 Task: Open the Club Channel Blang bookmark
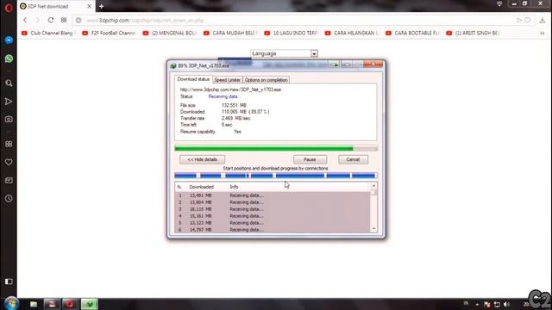coord(48,33)
